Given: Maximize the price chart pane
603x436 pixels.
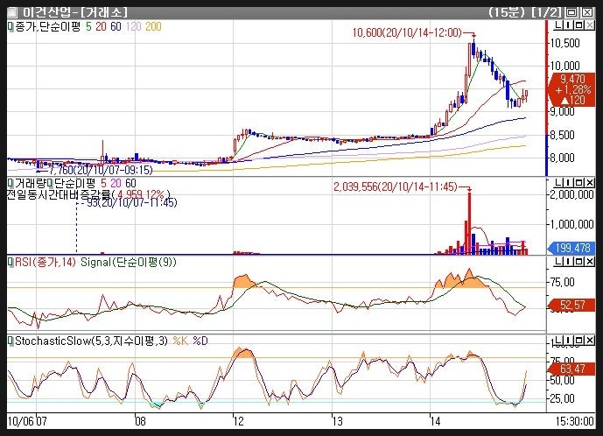Looking at the screenshot, I should click(579, 25).
